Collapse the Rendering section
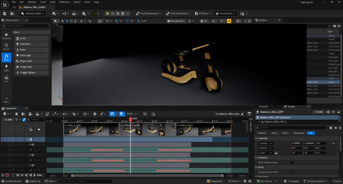This screenshot has height=184, width=343. [x=256, y=158]
